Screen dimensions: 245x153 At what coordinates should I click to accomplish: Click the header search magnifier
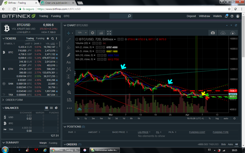129,16
